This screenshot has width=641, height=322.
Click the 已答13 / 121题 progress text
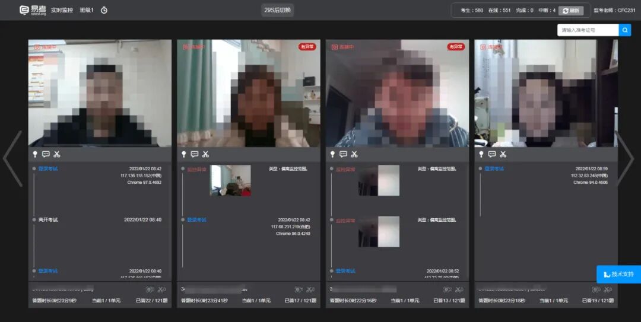tap(449, 301)
